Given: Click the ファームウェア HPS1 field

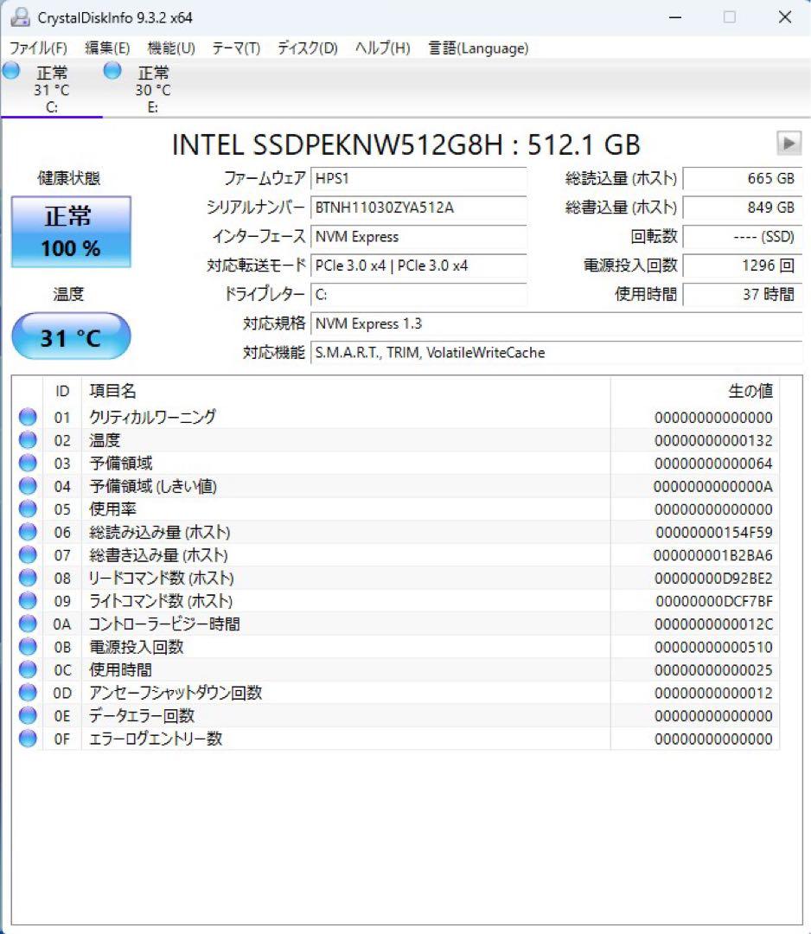Looking at the screenshot, I should click(x=419, y=179).
